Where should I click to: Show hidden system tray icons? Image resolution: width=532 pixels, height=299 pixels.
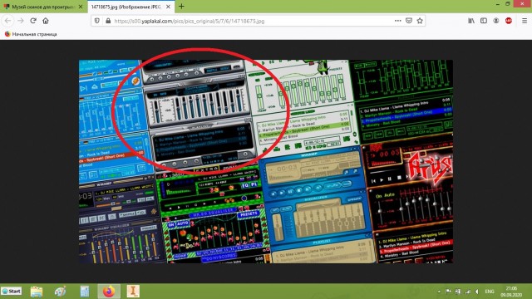coord(439,292)
